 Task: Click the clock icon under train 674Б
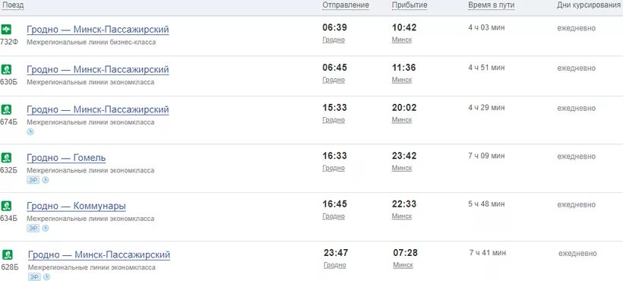(x=30, y=132)
